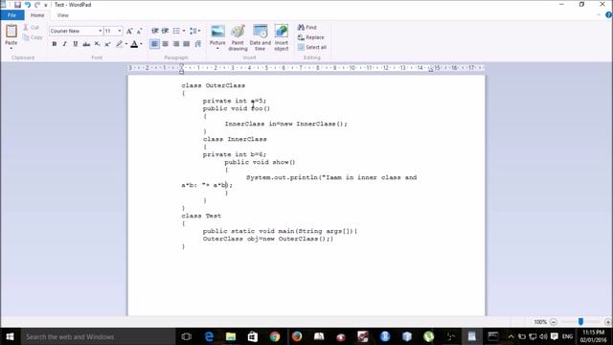Undo the last action
This screenshot has height=345, width=613.
point(28,5)
